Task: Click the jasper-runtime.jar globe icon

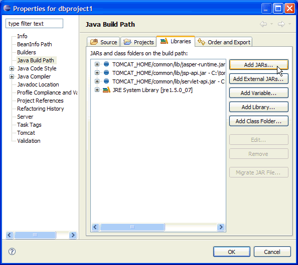Action: [106, 64]
